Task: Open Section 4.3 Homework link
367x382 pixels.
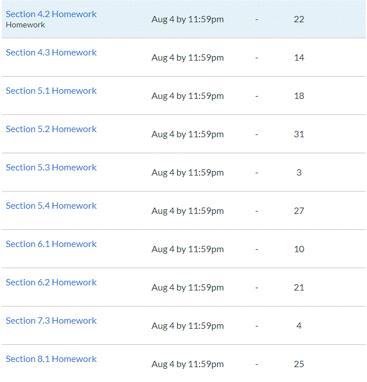Action: 51,53
